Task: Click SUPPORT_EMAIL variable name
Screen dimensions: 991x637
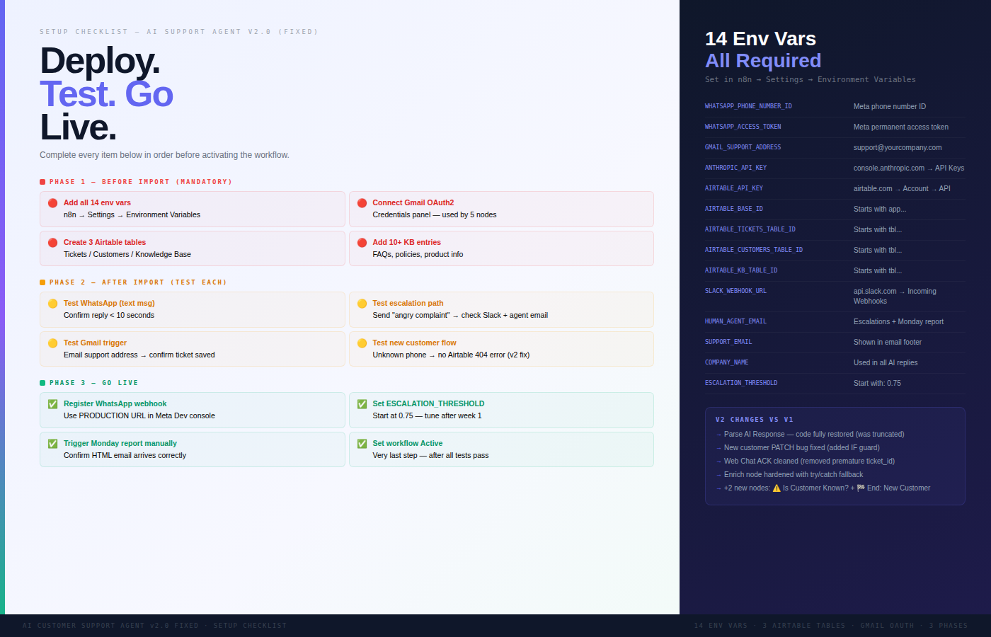Action: (728, 342)
